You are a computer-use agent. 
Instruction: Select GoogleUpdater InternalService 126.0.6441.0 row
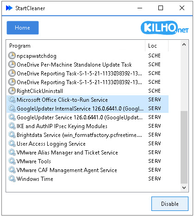point(88,108)
